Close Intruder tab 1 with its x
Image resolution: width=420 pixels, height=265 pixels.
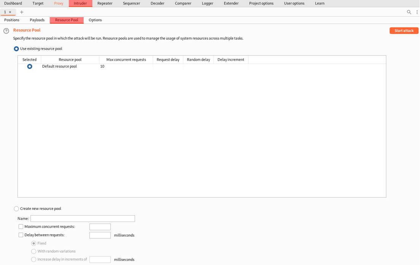coord(10,12)
